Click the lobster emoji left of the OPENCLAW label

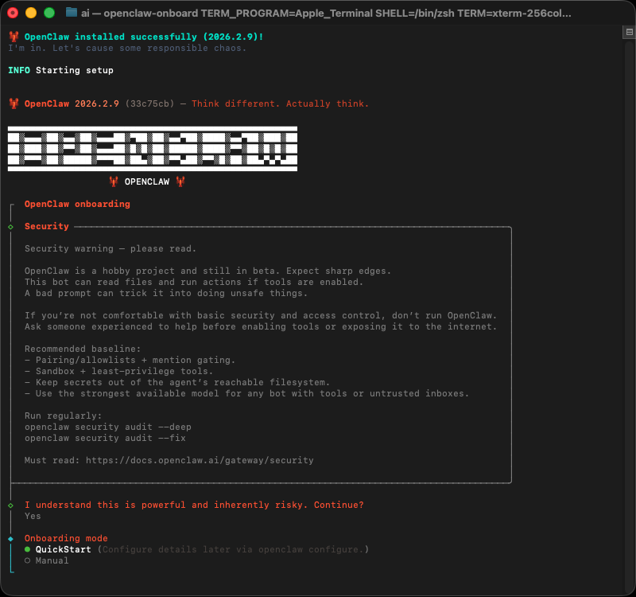click(114, 181)
